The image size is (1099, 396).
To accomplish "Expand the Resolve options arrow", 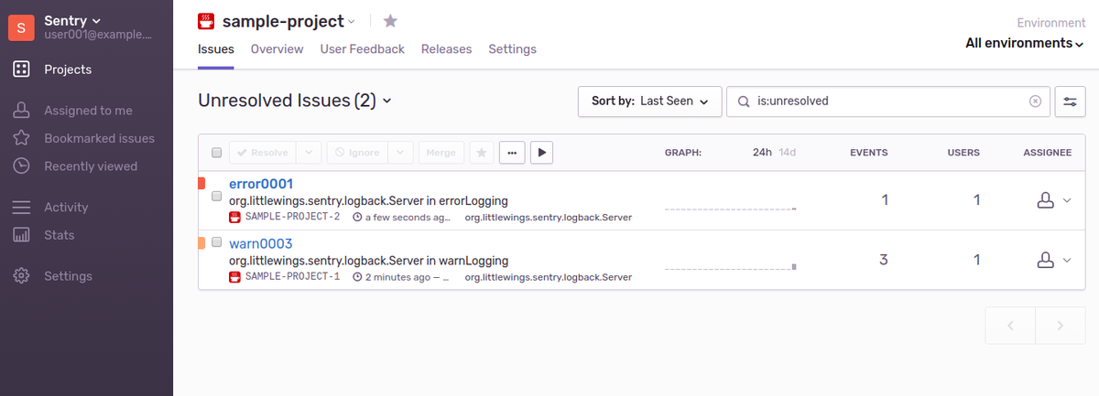I will pos(310,153).
